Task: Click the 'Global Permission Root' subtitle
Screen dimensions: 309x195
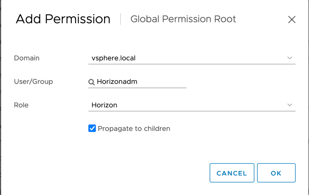Action: point(183,19)
